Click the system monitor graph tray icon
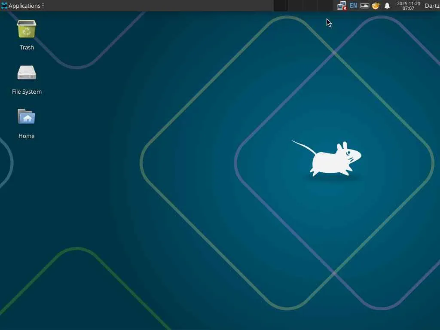This screenshot has width=440, height=330. click(364, 6)
